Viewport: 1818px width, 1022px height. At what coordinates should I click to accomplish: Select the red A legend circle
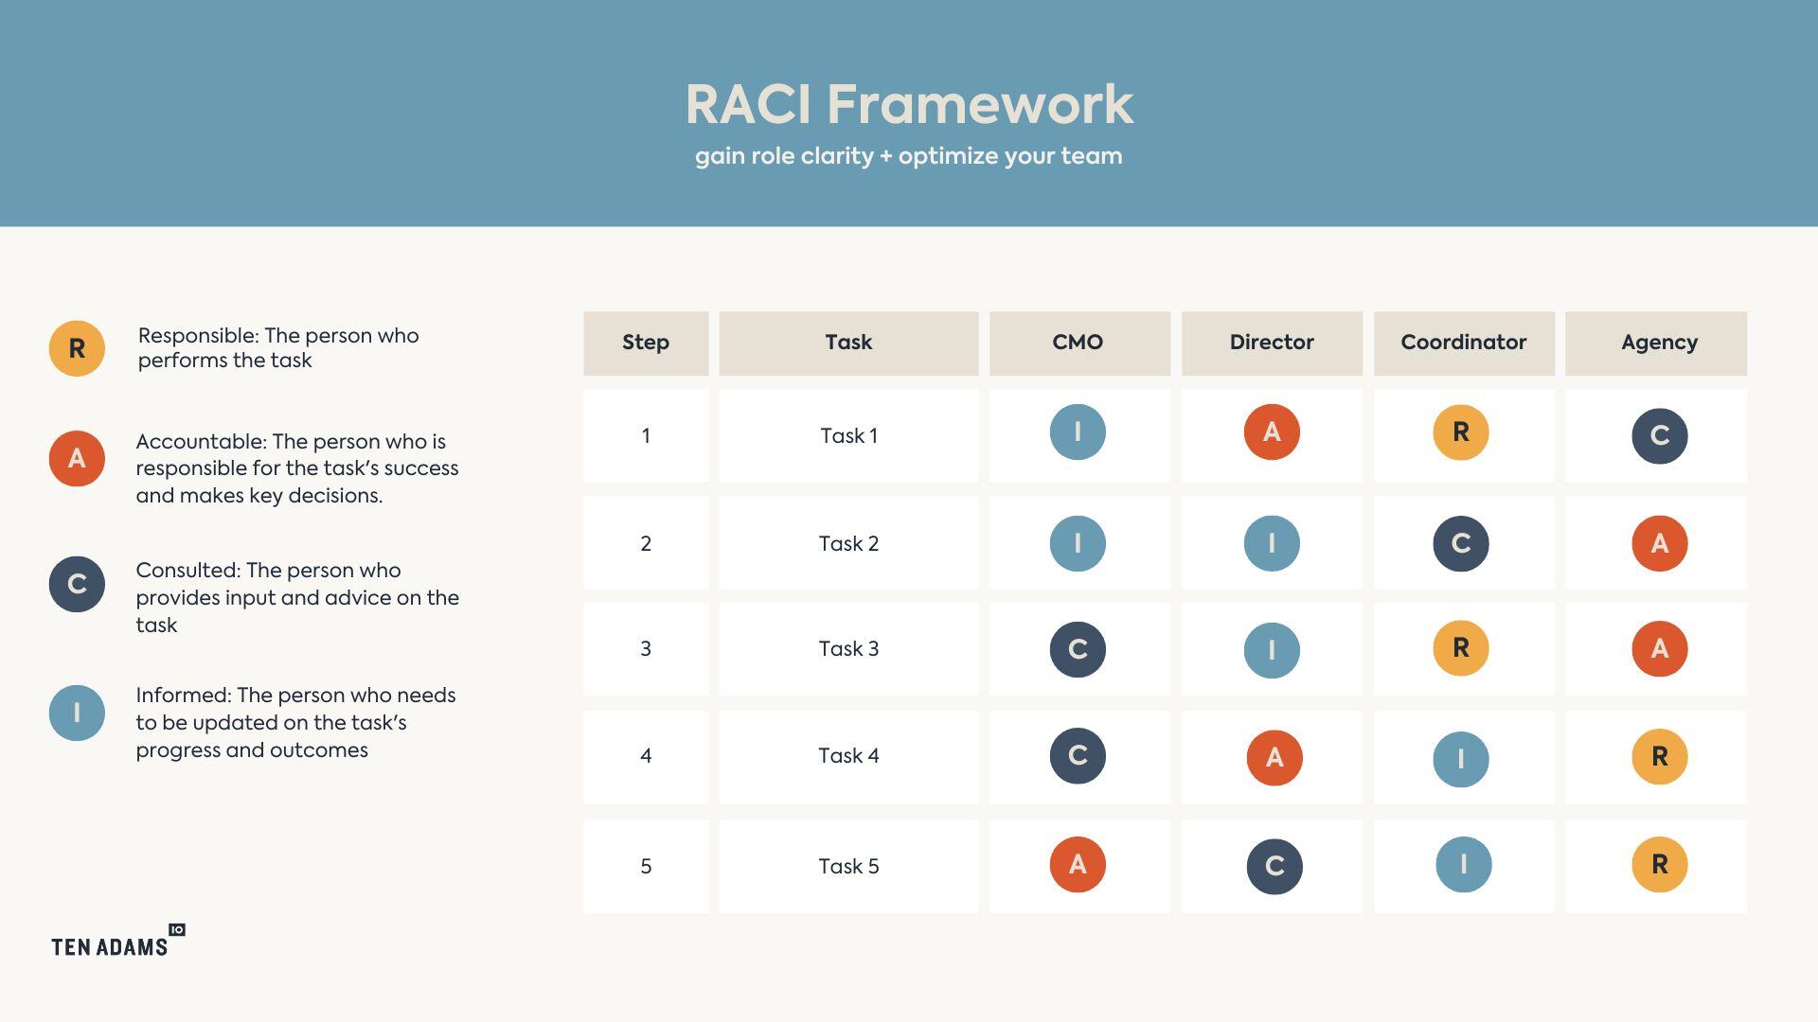click(x=77, y=458)
